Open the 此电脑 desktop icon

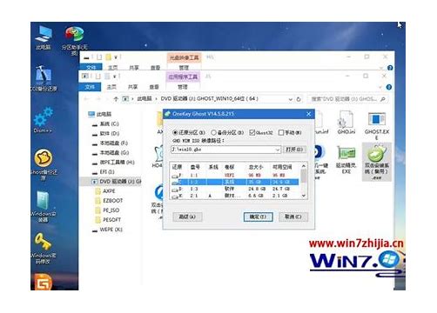coord(44,37)
